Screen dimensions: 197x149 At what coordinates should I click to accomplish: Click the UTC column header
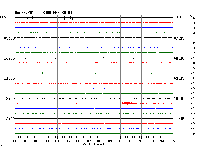pyautogui.click(x=180, y=17)
